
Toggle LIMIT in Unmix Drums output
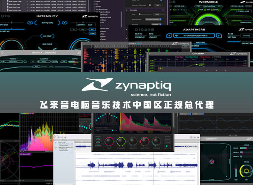tap(64, 62)
